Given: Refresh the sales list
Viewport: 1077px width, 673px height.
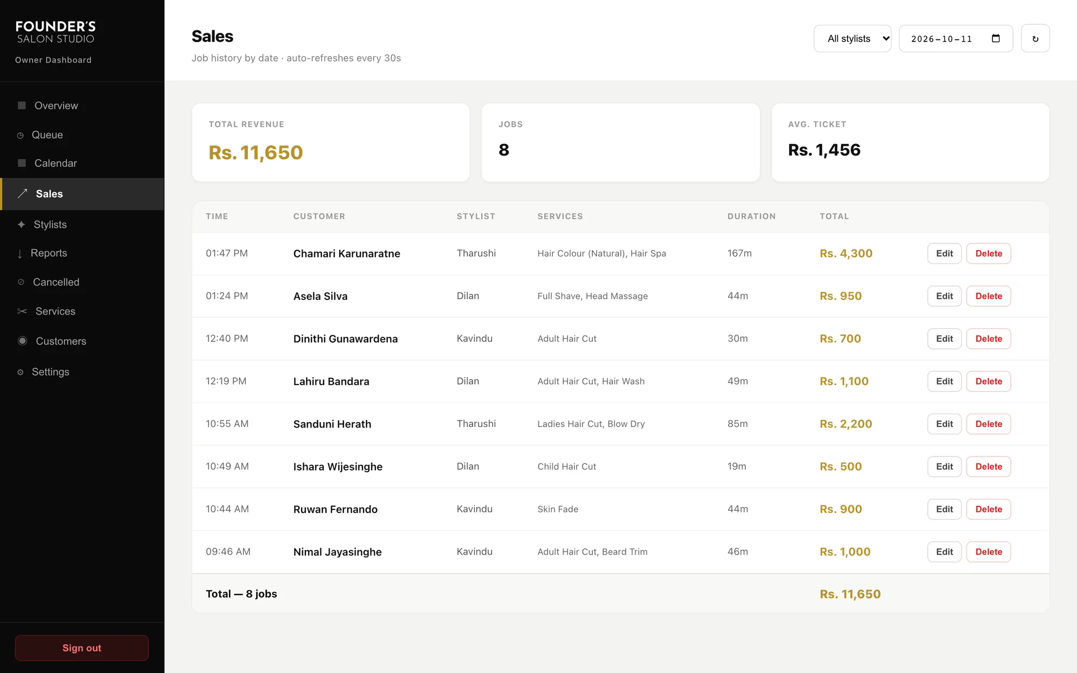Looking at the screenshot, I should point(1035,38).
